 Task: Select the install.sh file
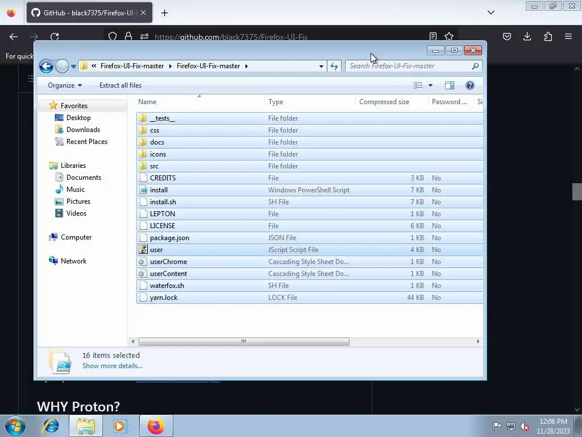pyautogui.click(x=310, y=202)
